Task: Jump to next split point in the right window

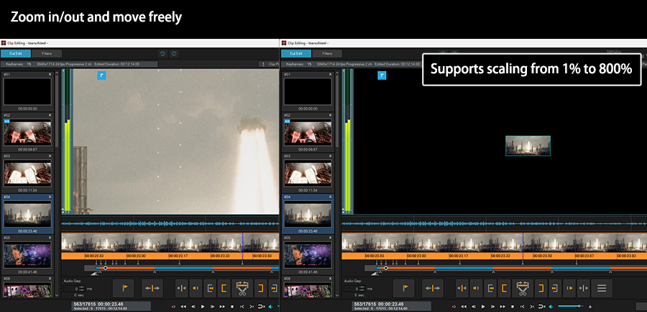Action: [583, 288]
